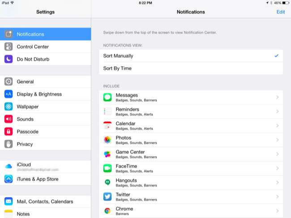Image resolution: width=291 pixels, height=218 pixels.
Task: Open Control Center settings
Action: (46, 47)
